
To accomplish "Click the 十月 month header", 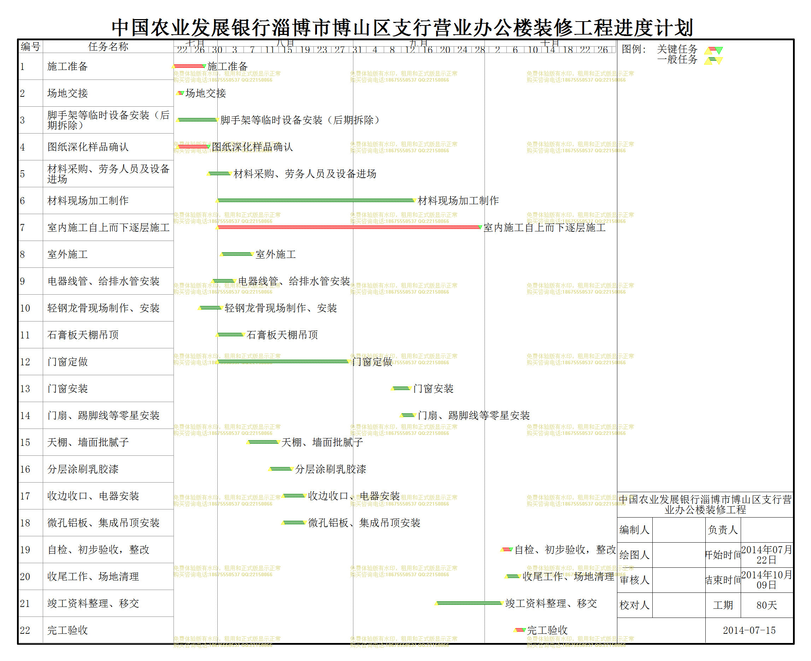I will [x=550, y=43].
